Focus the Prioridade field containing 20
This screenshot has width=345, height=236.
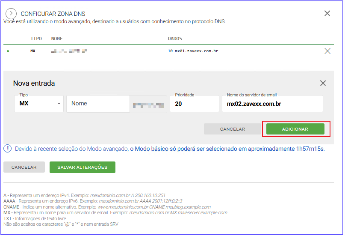point(194,104)
